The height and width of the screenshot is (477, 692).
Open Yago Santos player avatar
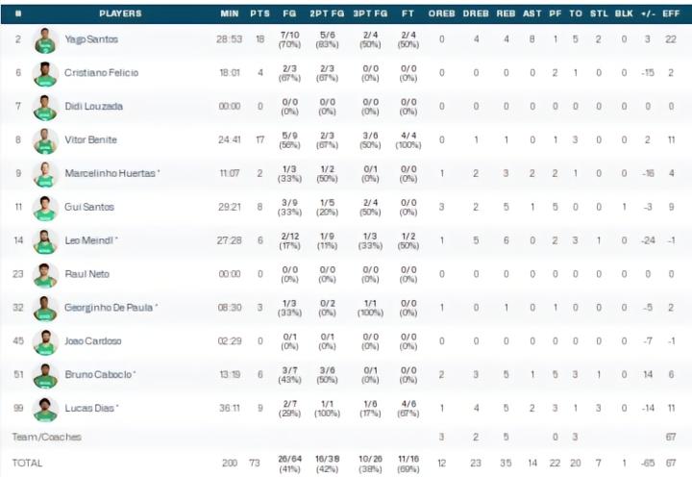point(45,40)
